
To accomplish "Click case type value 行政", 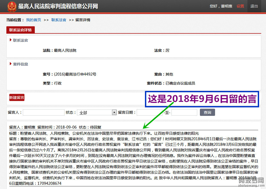I will (58, 83).
